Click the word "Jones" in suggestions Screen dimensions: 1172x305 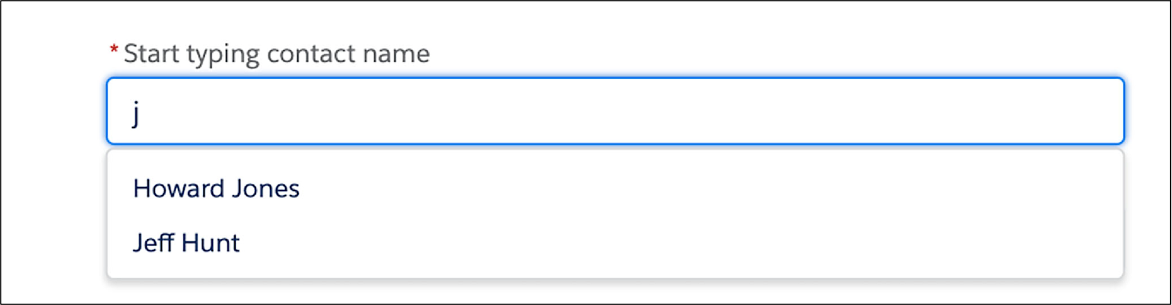(266, 189)
